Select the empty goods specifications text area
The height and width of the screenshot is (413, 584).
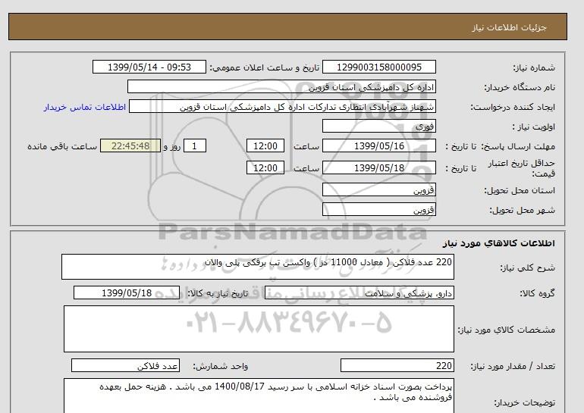click(259, 329)
